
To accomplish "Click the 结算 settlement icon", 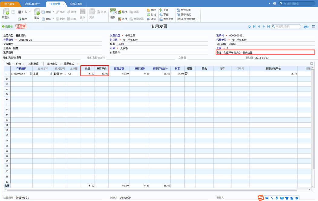I will coord(131,12).
